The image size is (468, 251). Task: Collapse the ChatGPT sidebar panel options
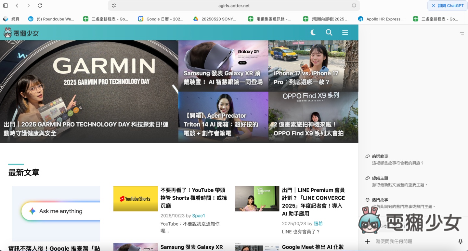click(x=461, y=33)
